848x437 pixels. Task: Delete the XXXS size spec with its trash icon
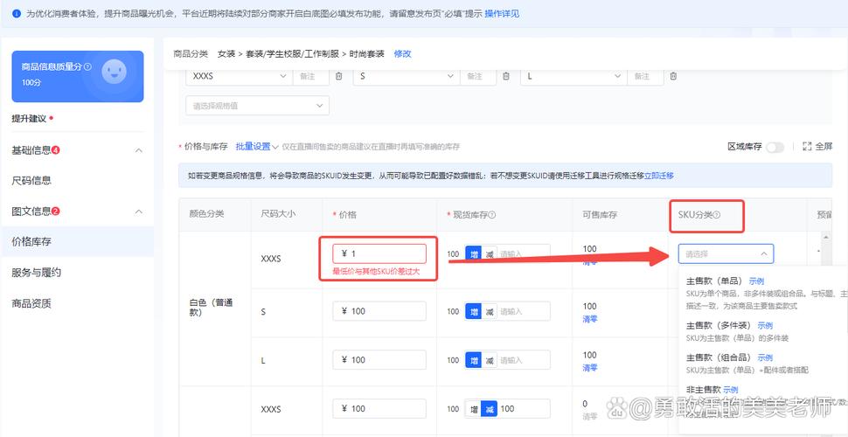pos(338,76)
